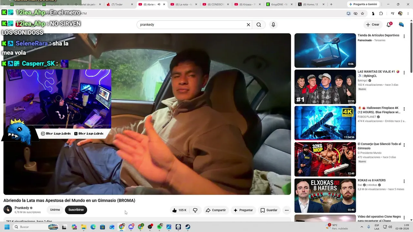Click the Preguntar button
Viewport: 413px width, 232px height.
click(x=243, y=210)
